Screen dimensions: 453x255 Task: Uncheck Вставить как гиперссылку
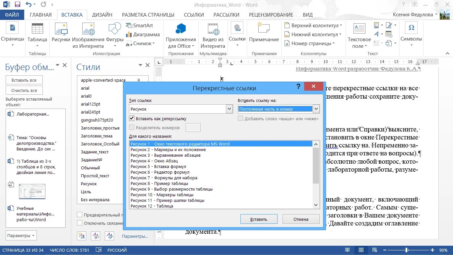coord(132,119)
